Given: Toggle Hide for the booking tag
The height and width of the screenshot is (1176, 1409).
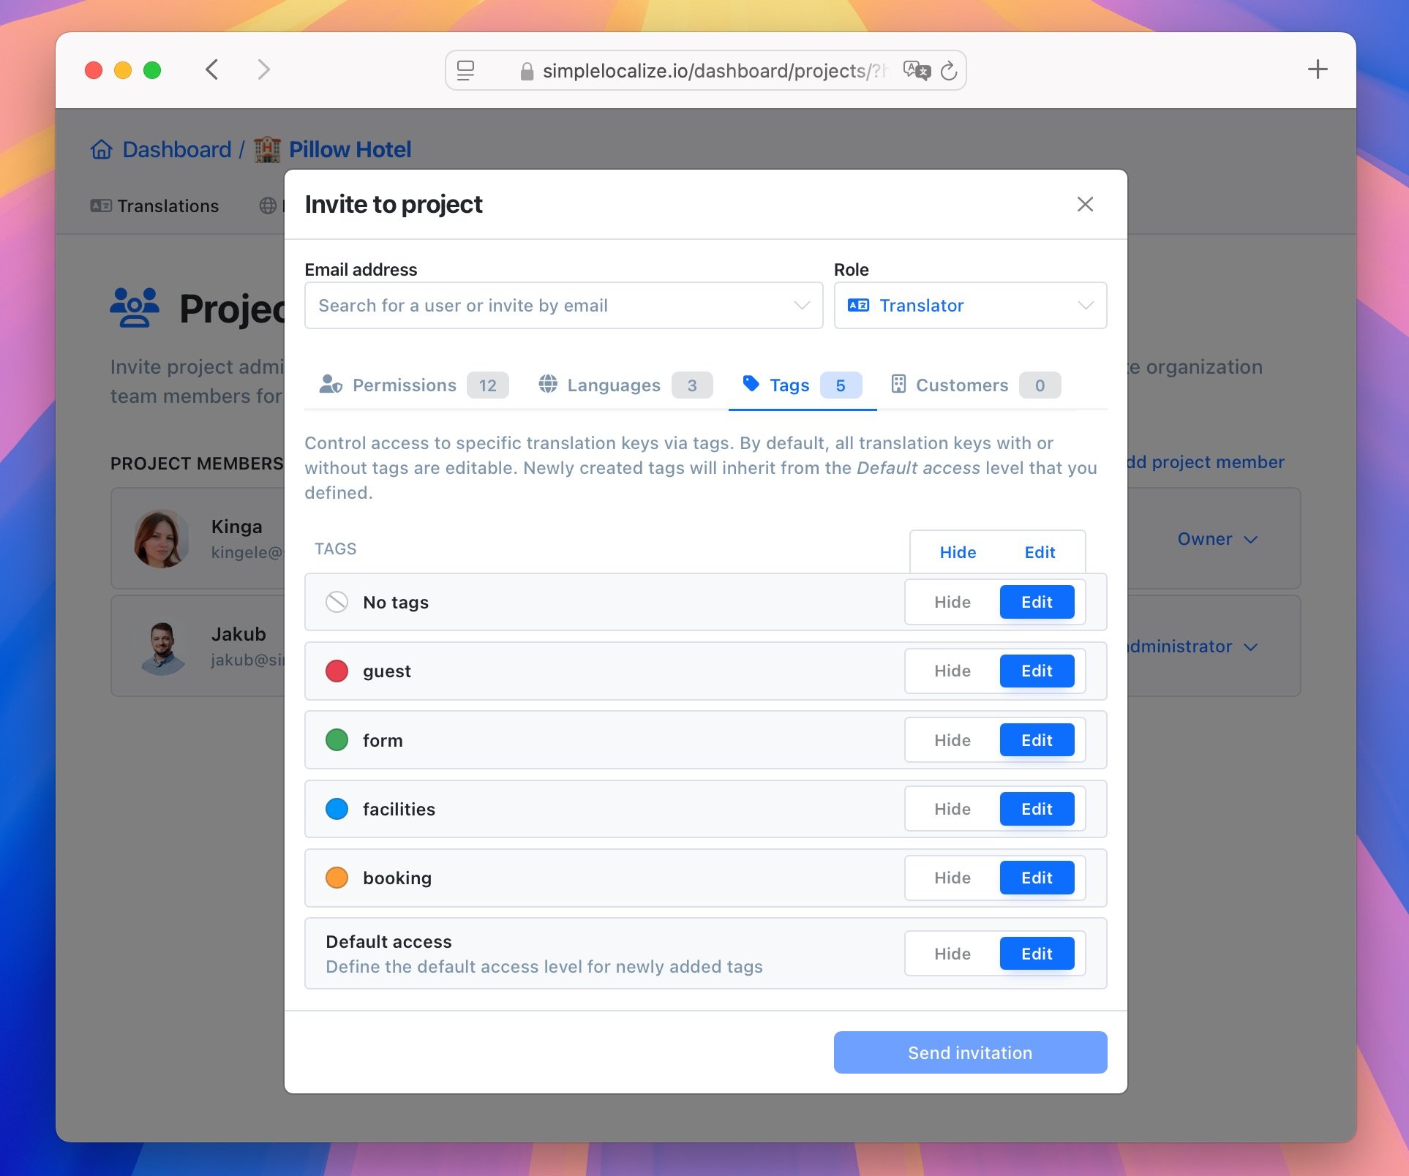Looking at the screenshot, I should click(x=953, y=878).
